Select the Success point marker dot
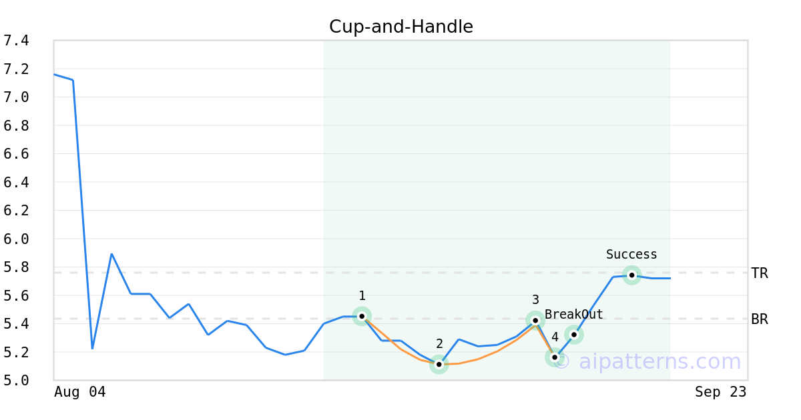The width and height of the screenshot is (801, 420). coord(631,275)
